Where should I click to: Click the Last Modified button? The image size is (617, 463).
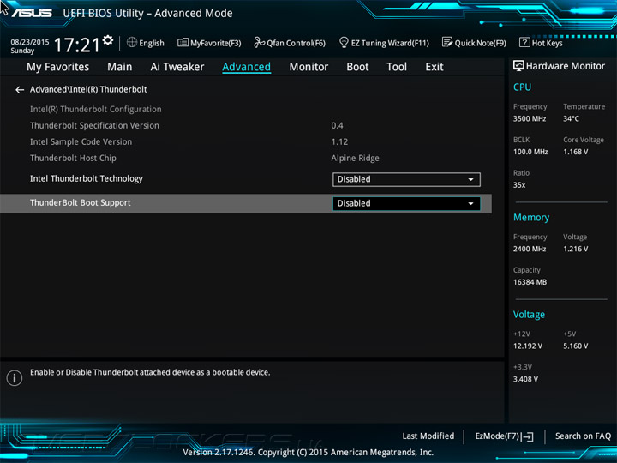pyautogui.click(x=428, y=436)
